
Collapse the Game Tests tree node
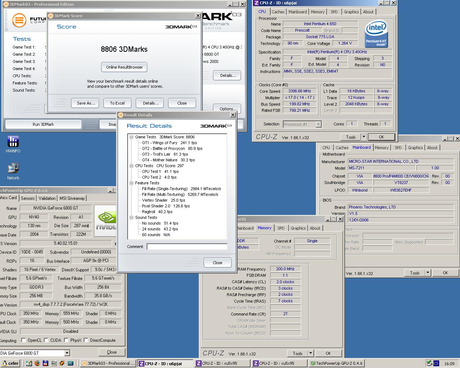pyautogui.click(x=132, y=137)
